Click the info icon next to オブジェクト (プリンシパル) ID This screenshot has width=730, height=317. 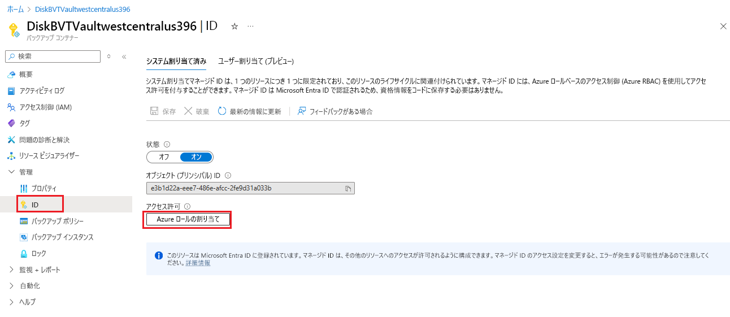[228, 176]
